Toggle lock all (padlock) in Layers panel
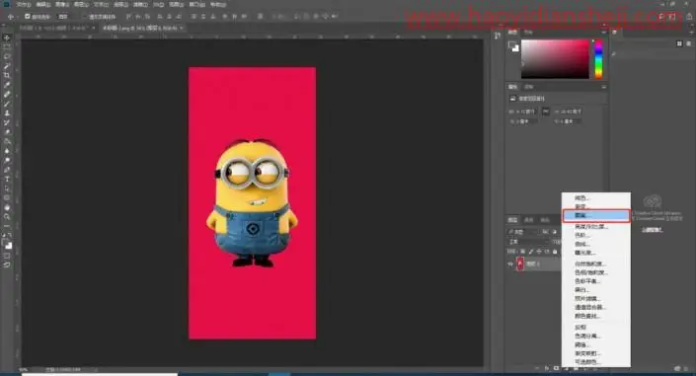 point(555,252)
